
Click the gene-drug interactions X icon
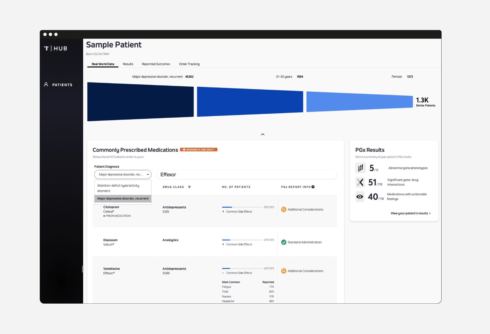click(360, 182)
